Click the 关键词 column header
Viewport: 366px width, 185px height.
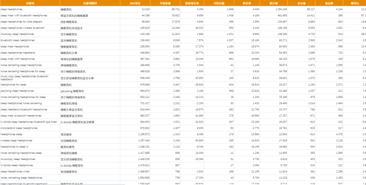(30, 3)
